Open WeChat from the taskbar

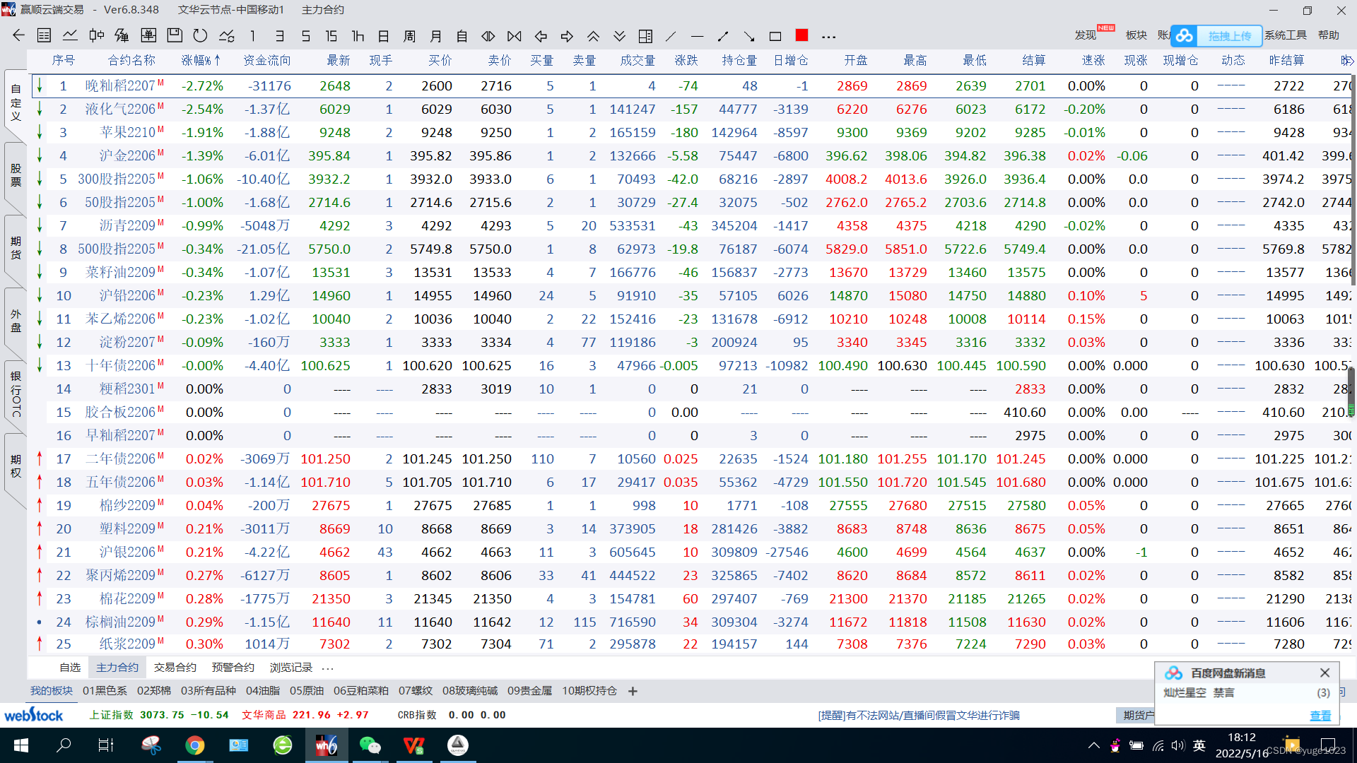click(x=370, y=745)
